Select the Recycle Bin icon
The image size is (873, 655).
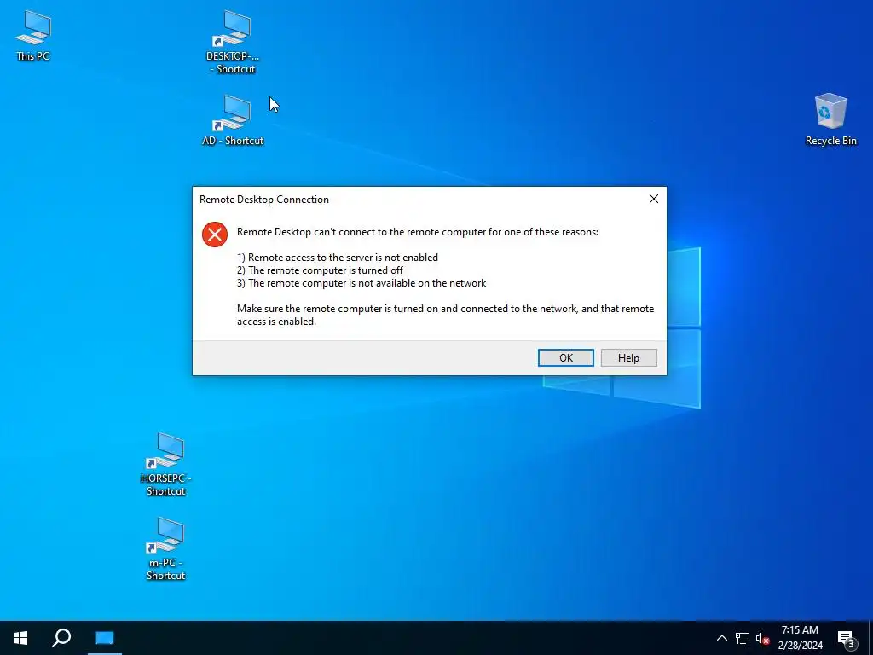point(830,119)
